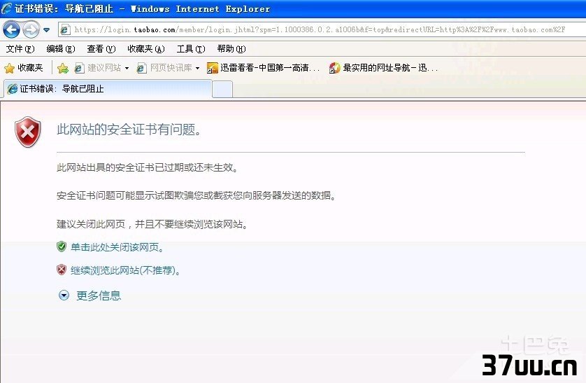The width and height of the screenshot is (586, 383).
Task: Open the 工具(T) menu
Action: (191, 49)
